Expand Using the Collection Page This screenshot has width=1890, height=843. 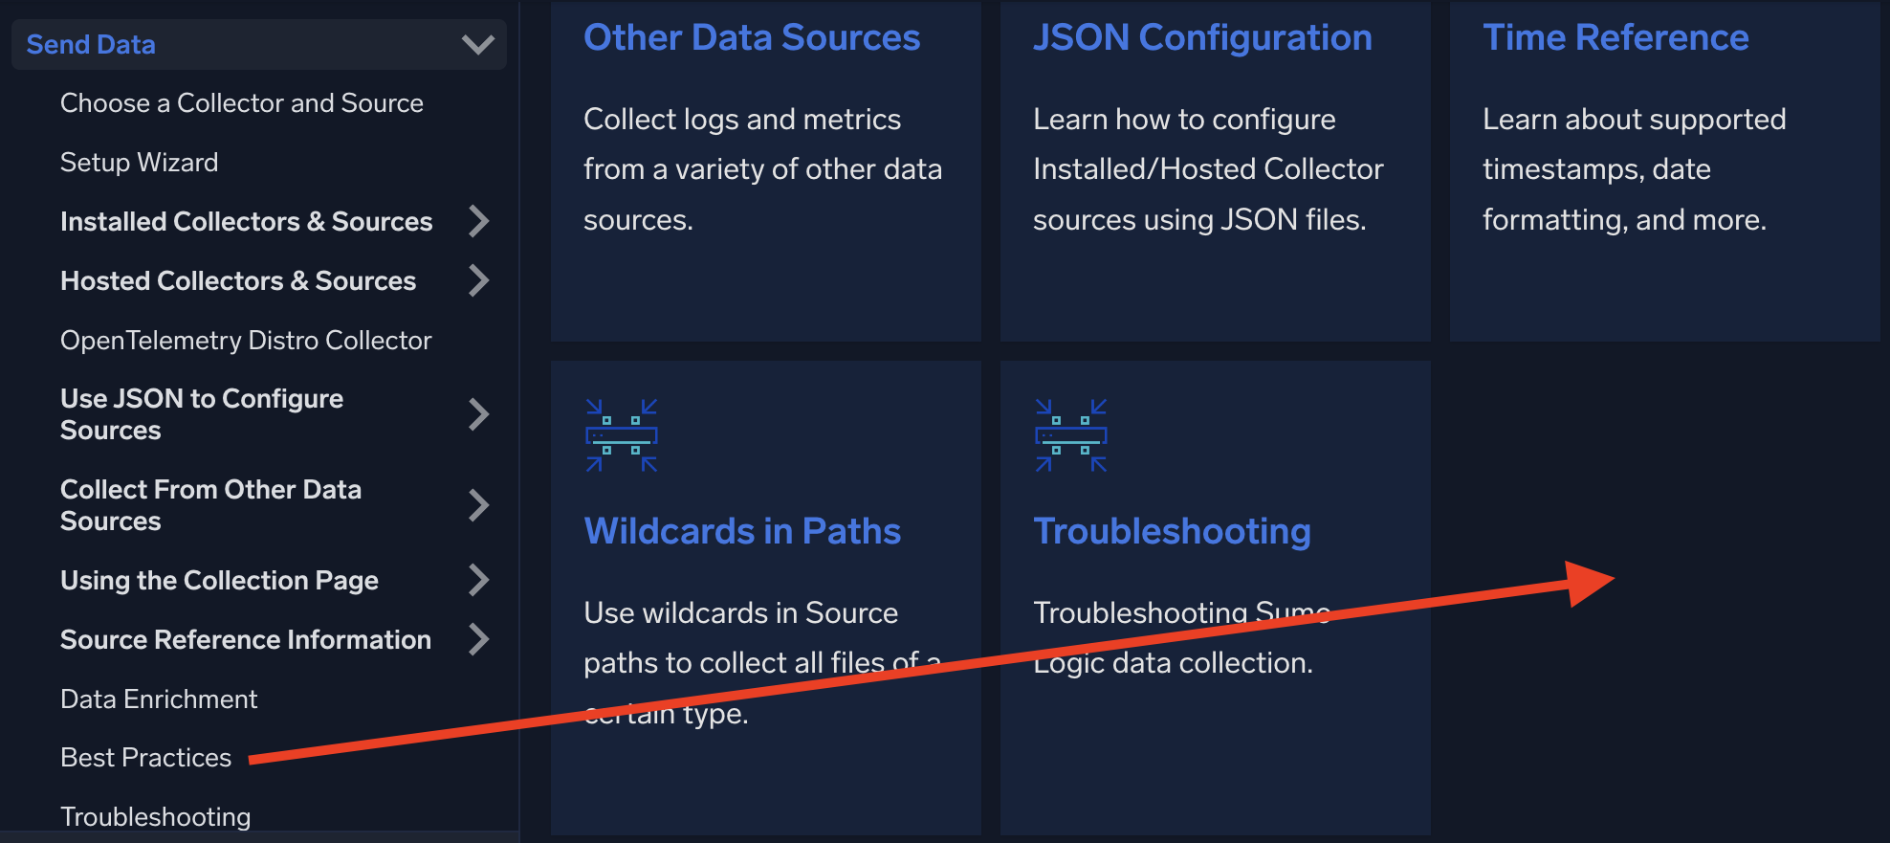coord(478,580)
